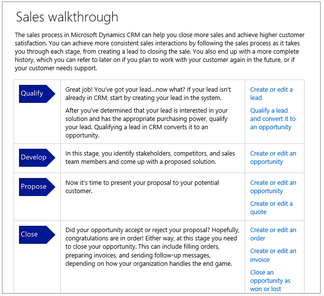Click the Develop stage description text
This screenshot has width=324, height=296.
click(150, 158)
